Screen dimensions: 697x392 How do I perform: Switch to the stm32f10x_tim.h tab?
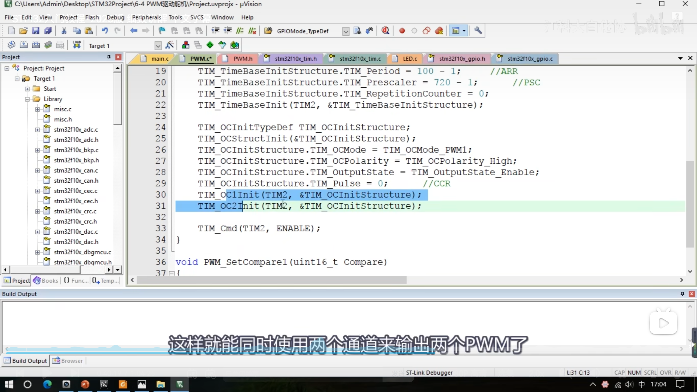click(295, 59)
